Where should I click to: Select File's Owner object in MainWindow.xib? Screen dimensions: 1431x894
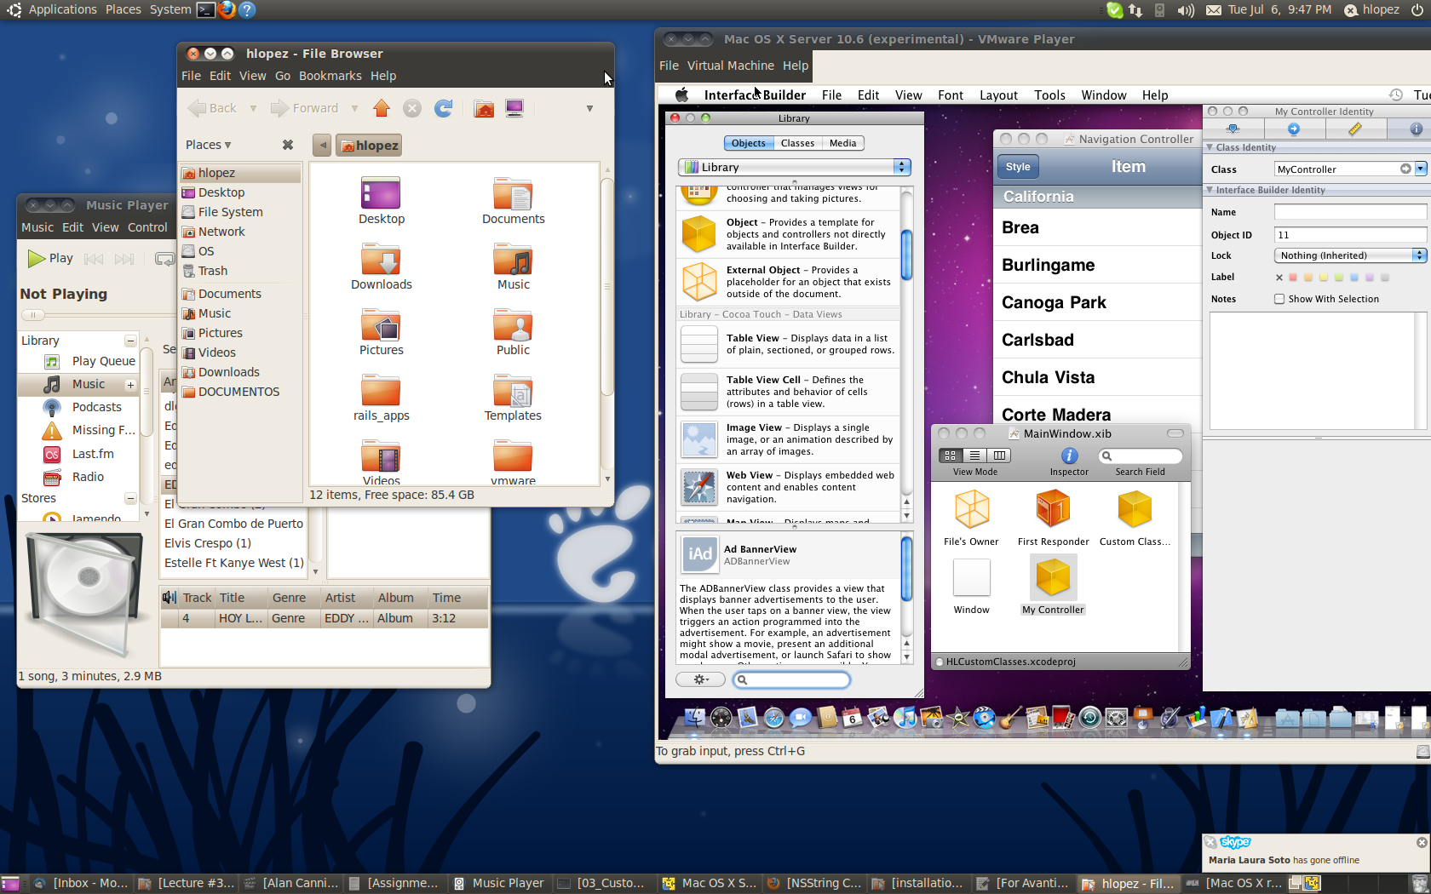(971, 509)
